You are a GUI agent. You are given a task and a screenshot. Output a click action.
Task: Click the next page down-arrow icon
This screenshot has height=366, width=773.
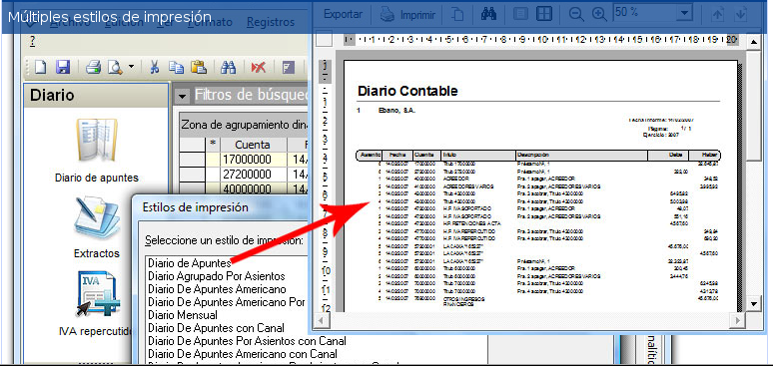[740, 15]
